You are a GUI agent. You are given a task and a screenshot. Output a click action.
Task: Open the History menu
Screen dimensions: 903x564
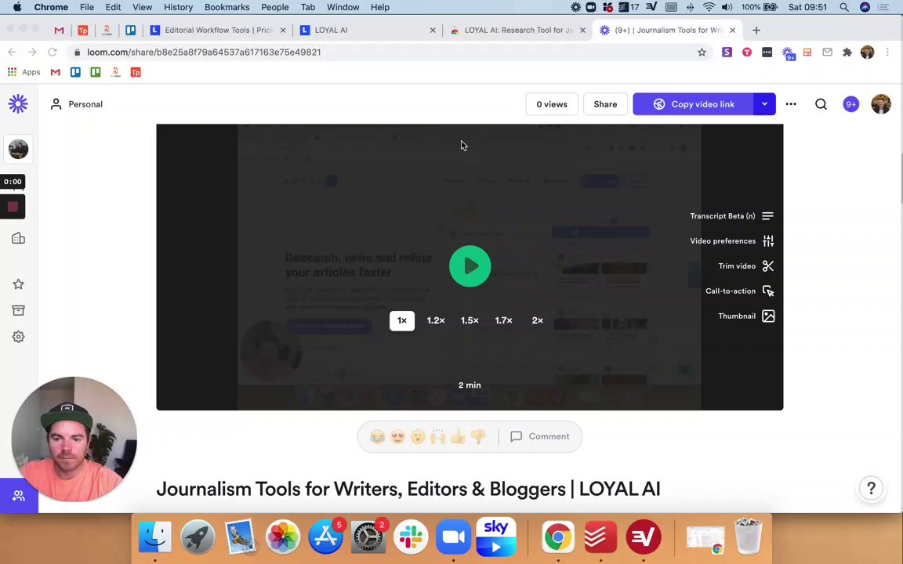tap(178, 8)
